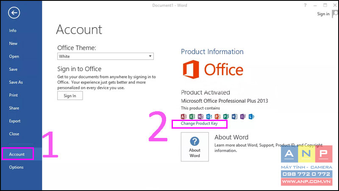Image resolution: width=339 pixels, height=191 pixels.
Task: Click the Access app icon
Action: point(183,116)
